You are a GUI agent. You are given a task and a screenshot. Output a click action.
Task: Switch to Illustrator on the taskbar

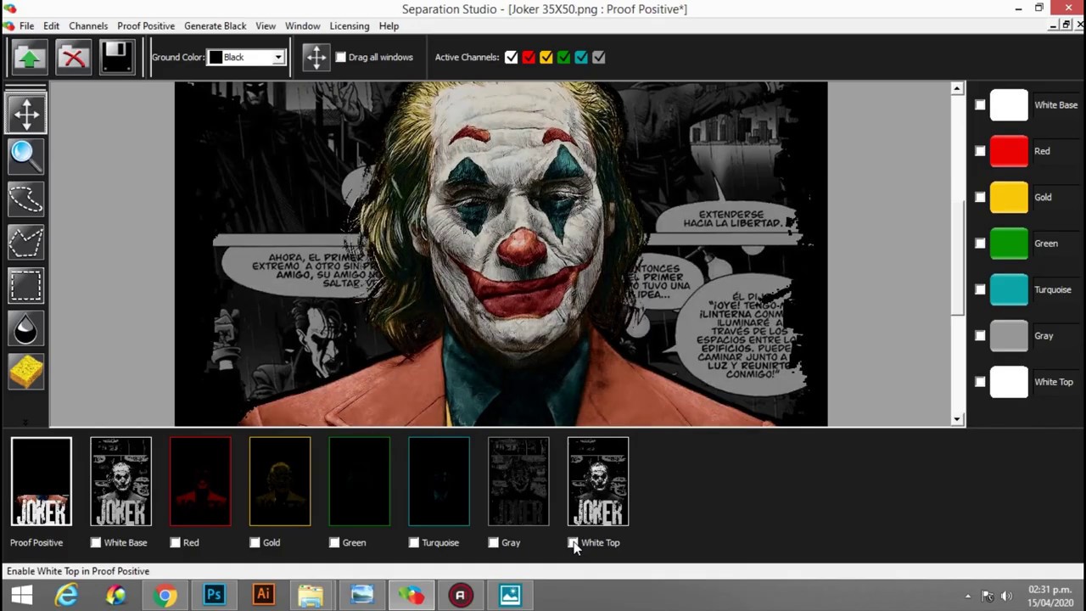point(263,595)
